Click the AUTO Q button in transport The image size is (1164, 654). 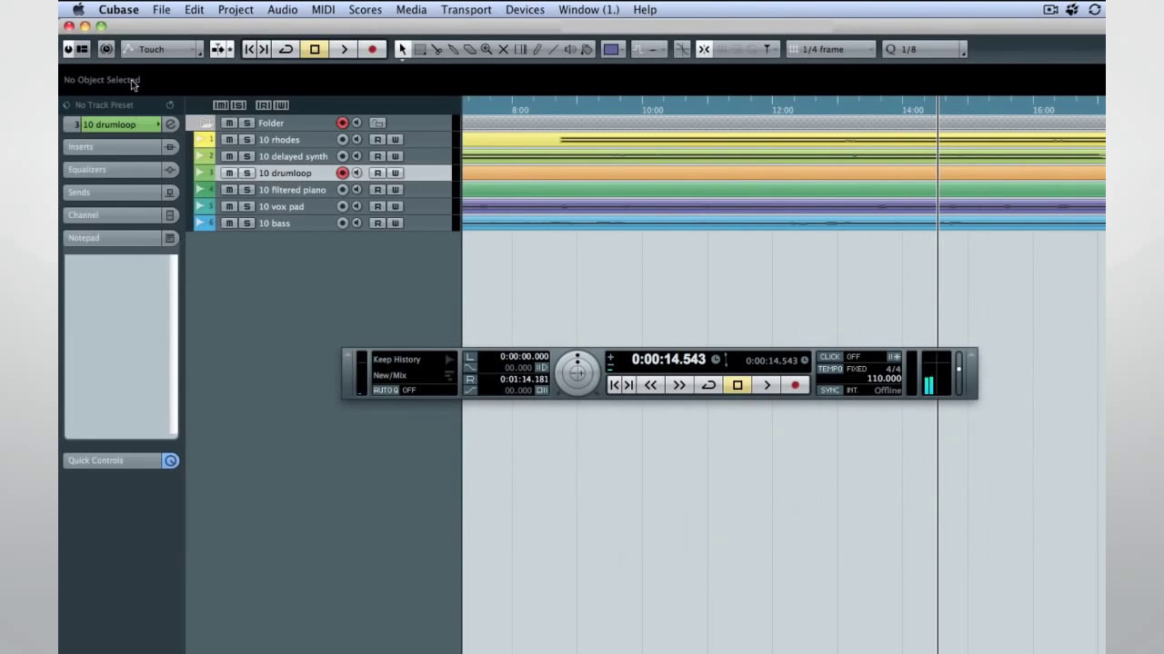click(386, 390)
